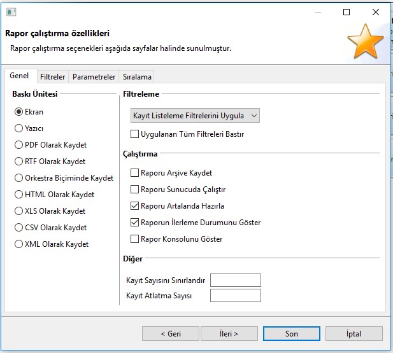
Task: Select XLS Olarak Kaydet radio option
Action: [19, 211]
